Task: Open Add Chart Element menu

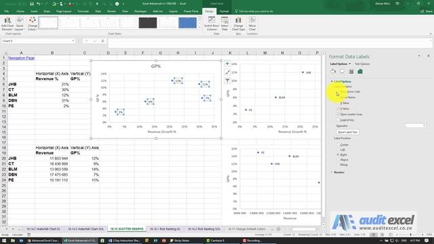Action: tap(7, 24)
